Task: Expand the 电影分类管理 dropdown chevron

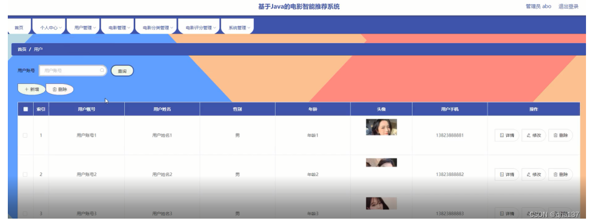Action: [172, 28]
